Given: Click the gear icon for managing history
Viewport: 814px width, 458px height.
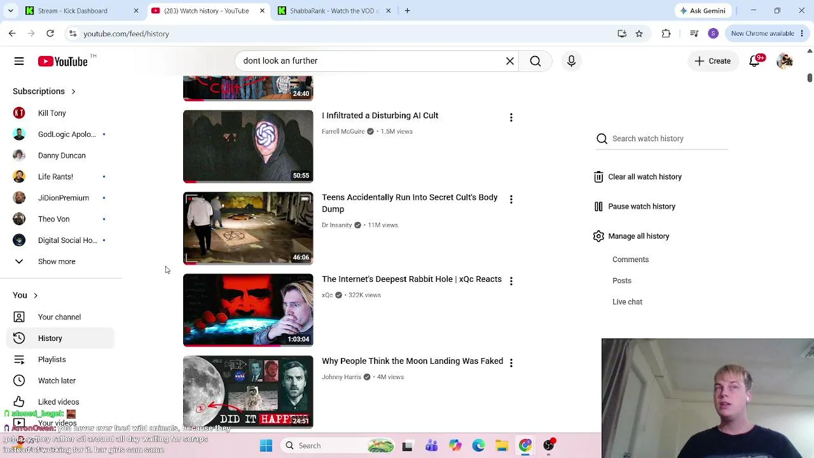Looking at the screenshot, I should pos(598,236).
